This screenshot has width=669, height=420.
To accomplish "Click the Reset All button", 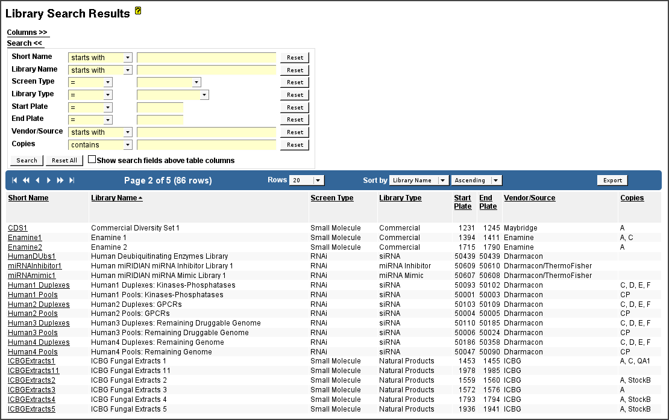I will [x=64, y=160].
